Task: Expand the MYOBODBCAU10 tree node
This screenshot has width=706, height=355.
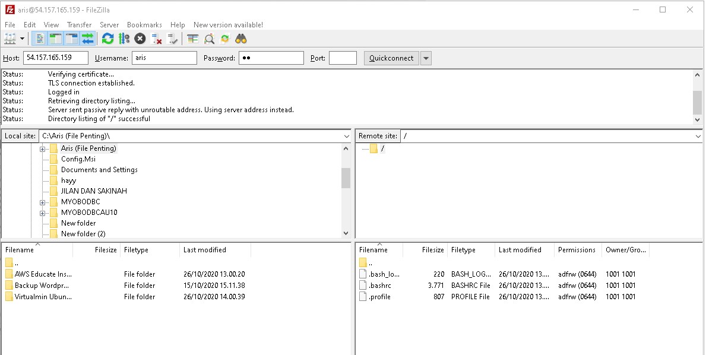Action: coord(42,213)
